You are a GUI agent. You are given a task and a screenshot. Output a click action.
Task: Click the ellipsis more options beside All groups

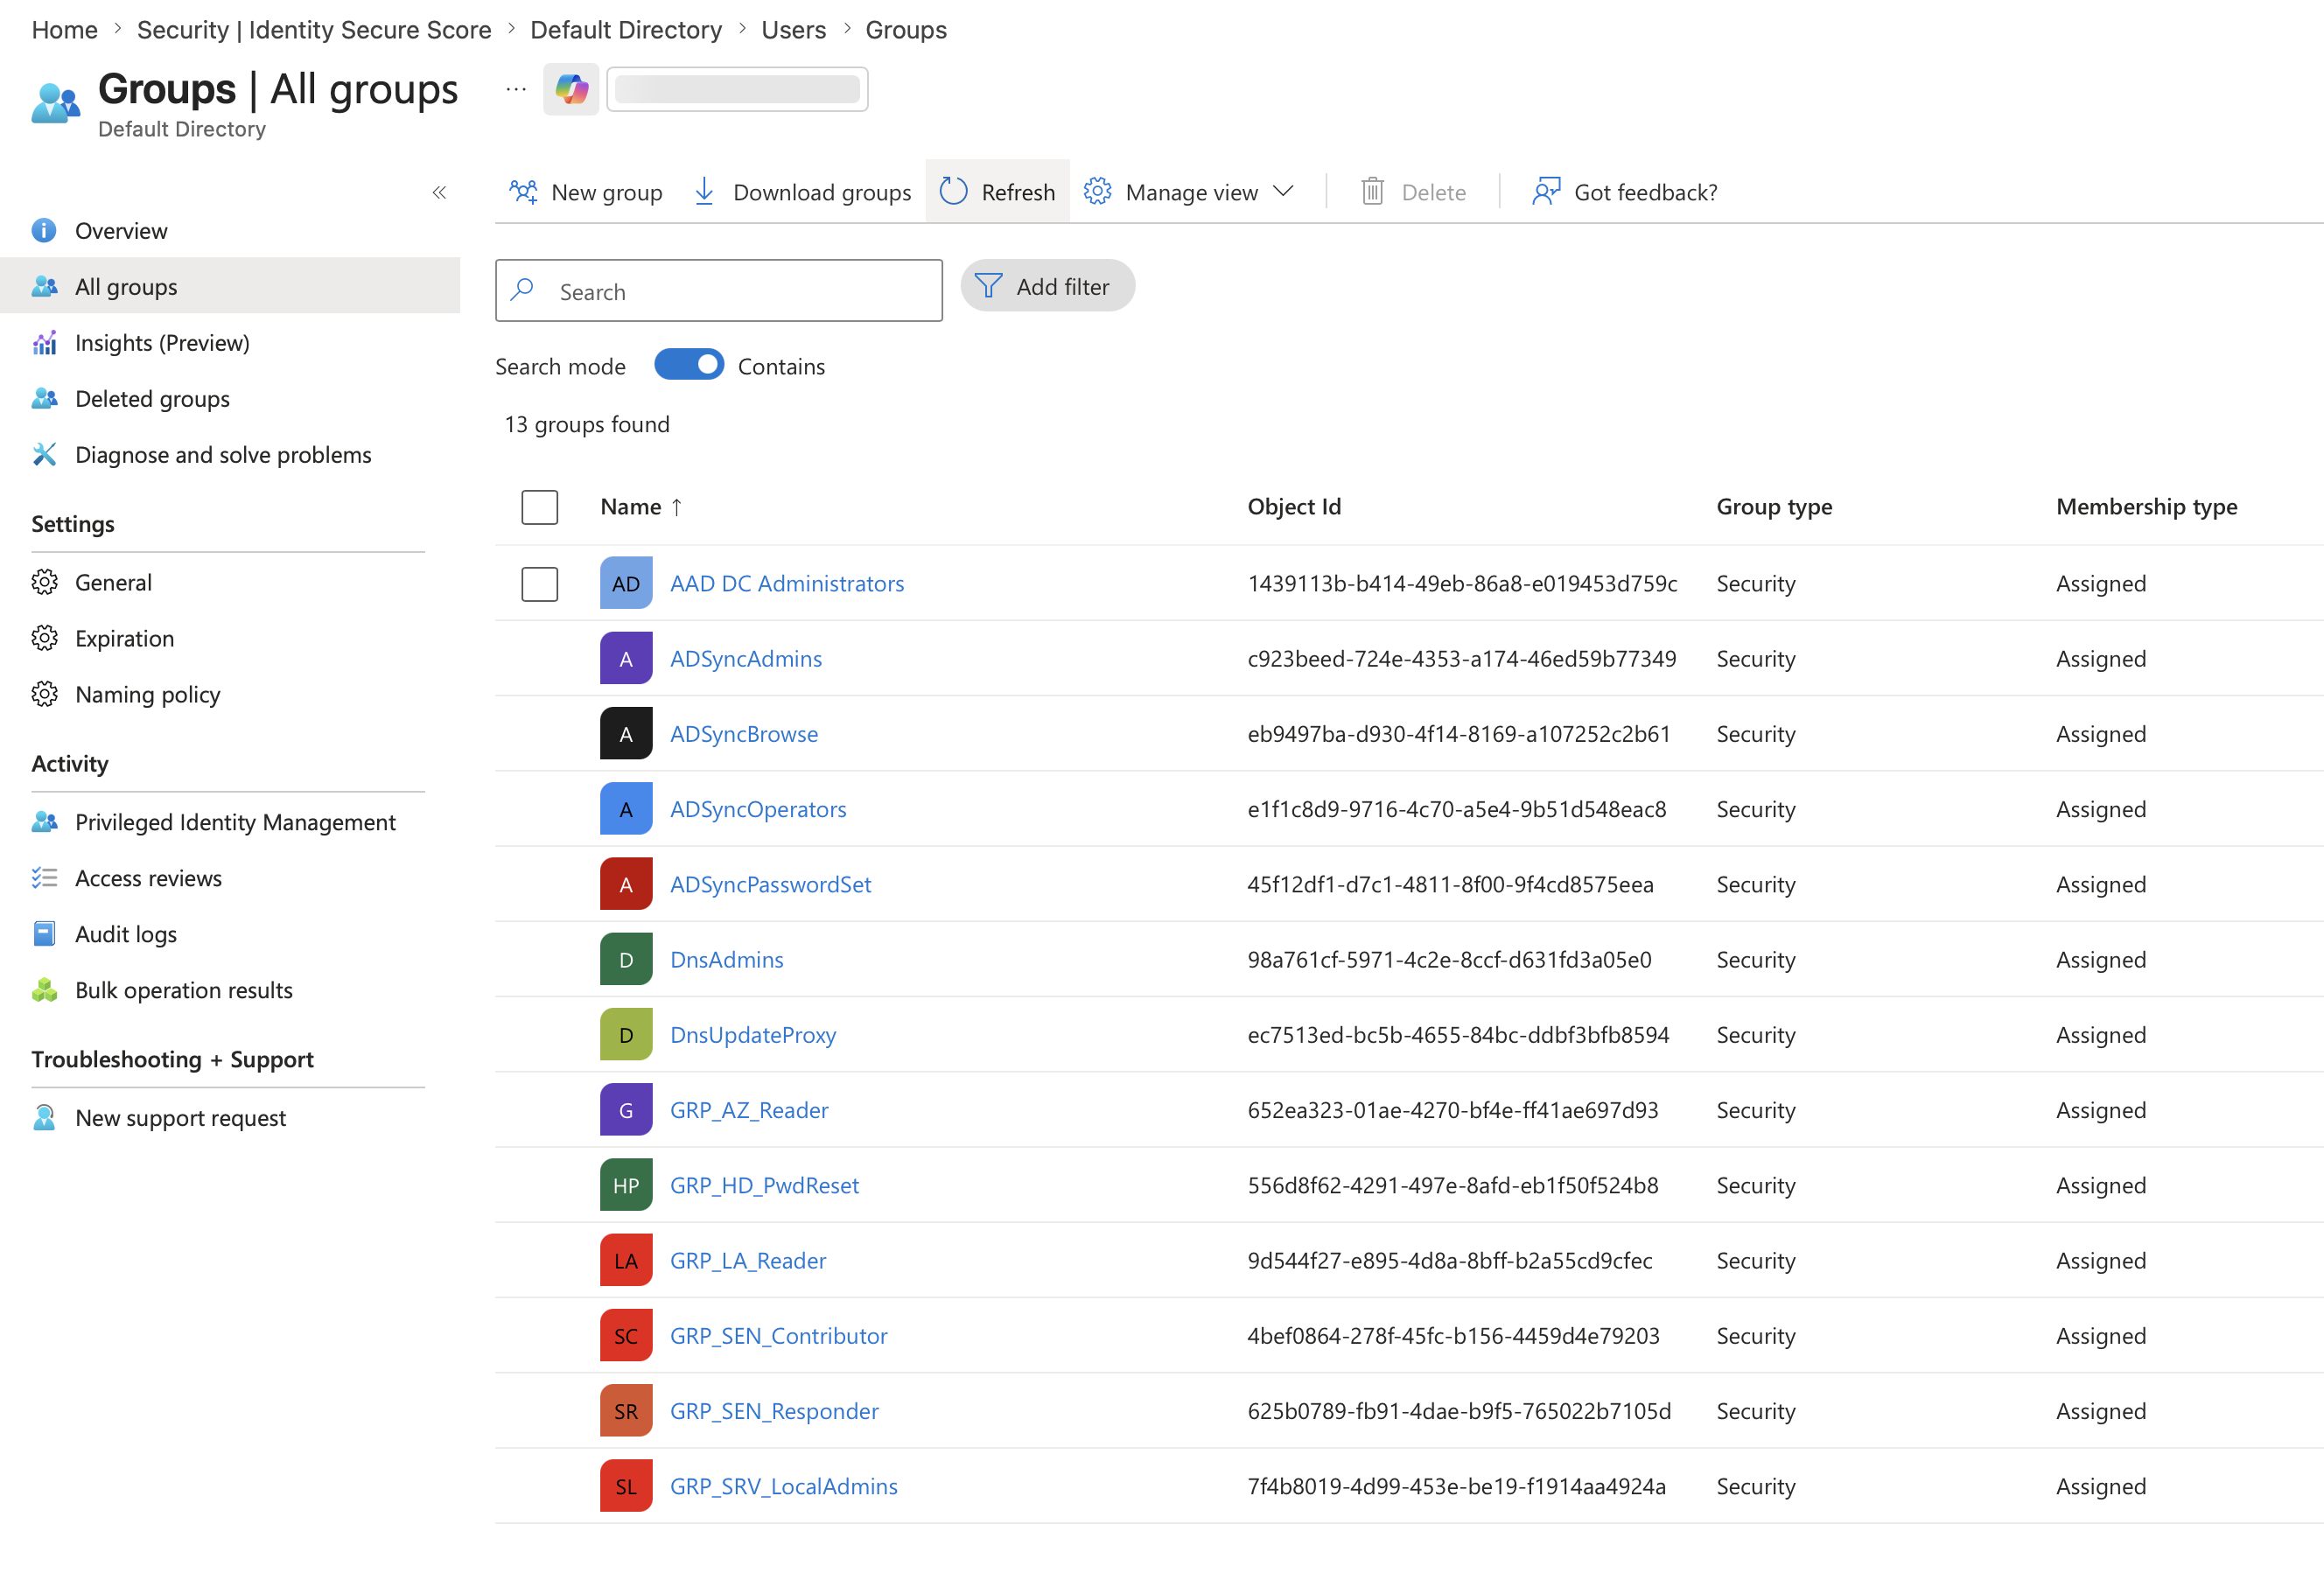coord(516,90)
